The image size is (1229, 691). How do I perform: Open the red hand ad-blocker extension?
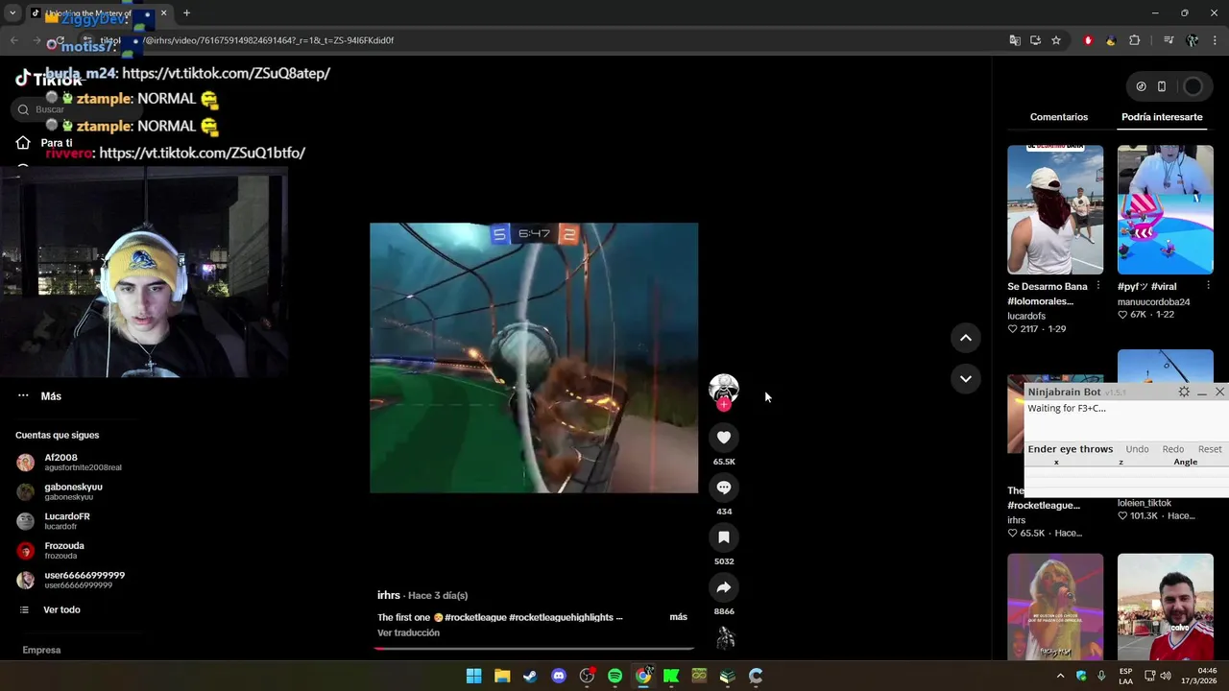[x=1088, y=40]
